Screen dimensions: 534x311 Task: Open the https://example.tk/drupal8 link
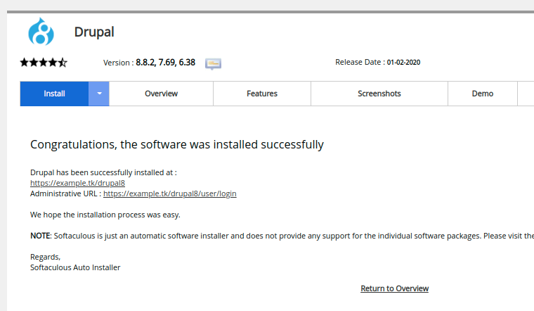pyautogui.click(x=78, y=183)
